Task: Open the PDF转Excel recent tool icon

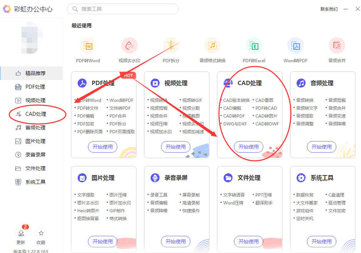Action: point(254,45)
